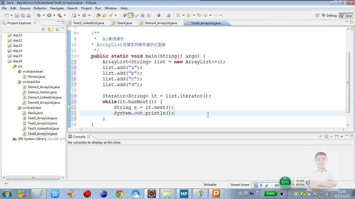Open Demo2_Vector.java in Project Explorer

[42, 92]
